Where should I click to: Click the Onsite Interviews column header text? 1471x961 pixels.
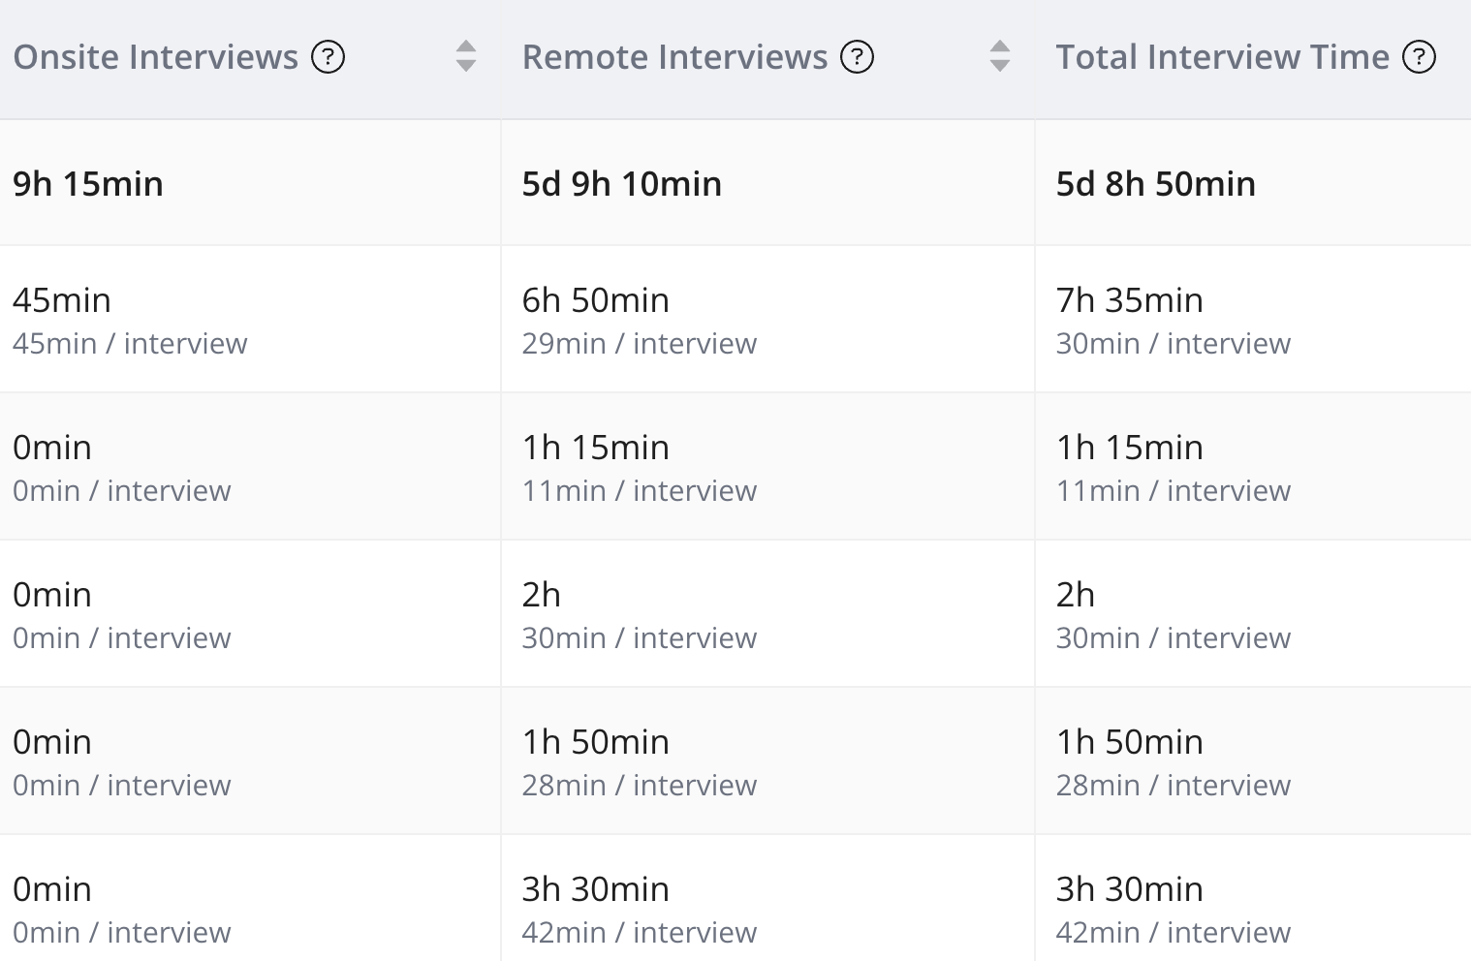[156, 57]
